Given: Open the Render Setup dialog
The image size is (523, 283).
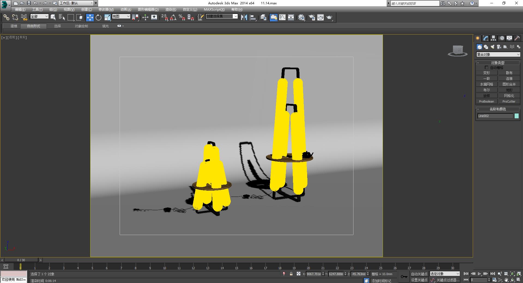Looking at the screenshot, I should click(x=312, y=17).
